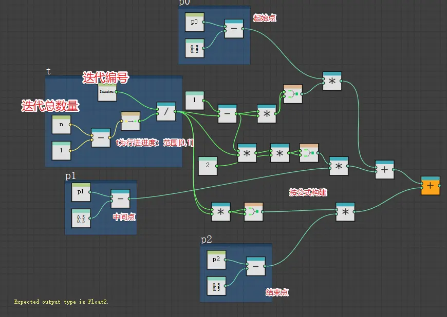Select the bottom row vector node
Screen dimensions: 447x317
pyautogui.click(x=253, y=212)
